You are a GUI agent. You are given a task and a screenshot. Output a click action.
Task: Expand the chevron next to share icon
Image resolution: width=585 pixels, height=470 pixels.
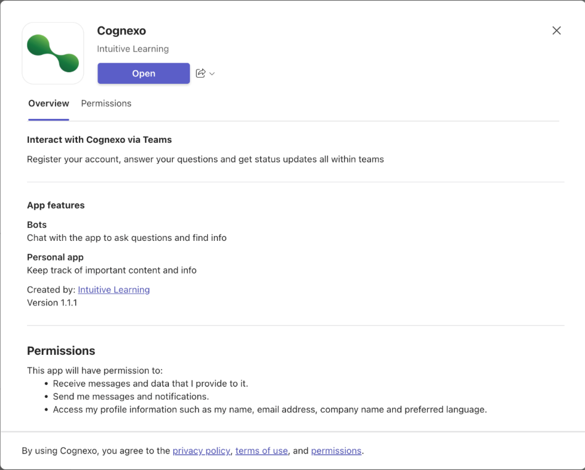coord(212,74)
